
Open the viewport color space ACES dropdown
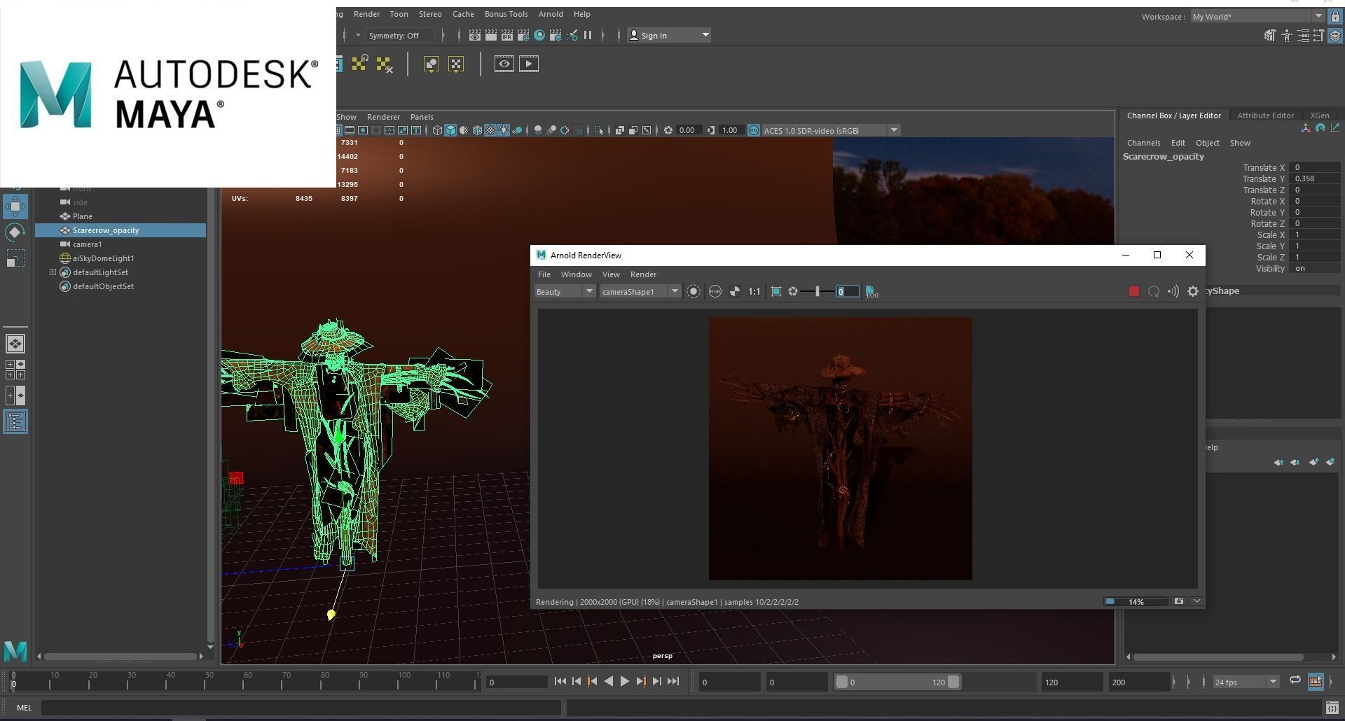[x=831, y=130]
